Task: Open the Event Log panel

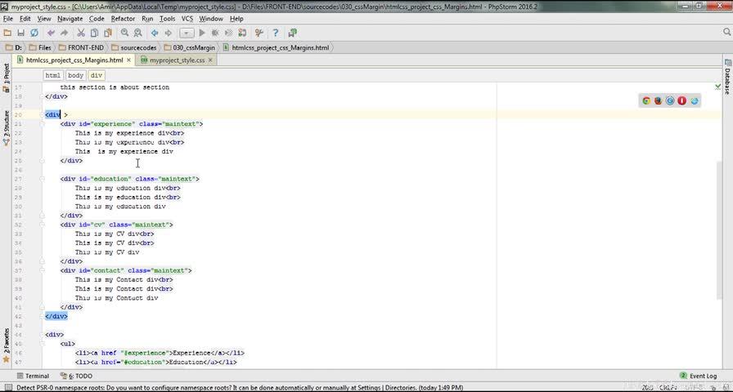Action: (702, 376)
